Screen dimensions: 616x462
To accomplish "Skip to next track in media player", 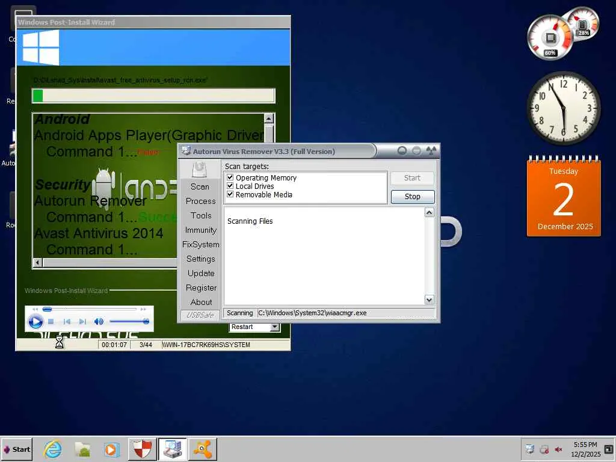I will 82,321.
